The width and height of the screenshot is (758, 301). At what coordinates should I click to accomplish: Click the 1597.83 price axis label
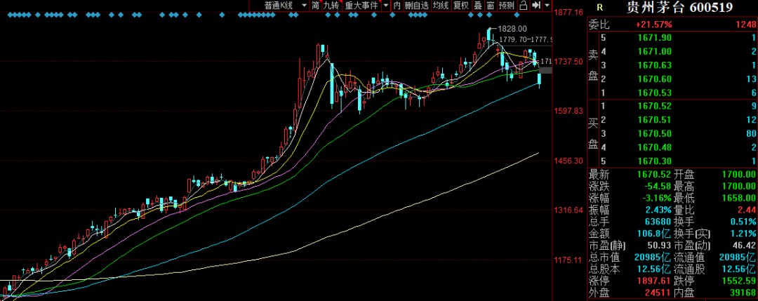[569, 111]
